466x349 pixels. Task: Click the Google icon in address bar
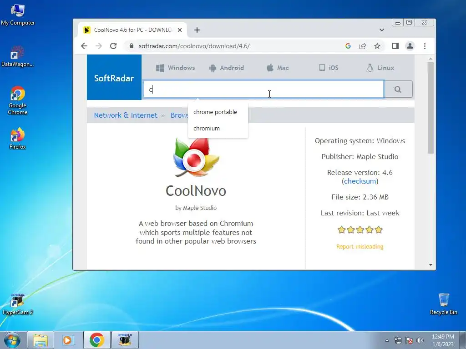click(x=348, y=46)
